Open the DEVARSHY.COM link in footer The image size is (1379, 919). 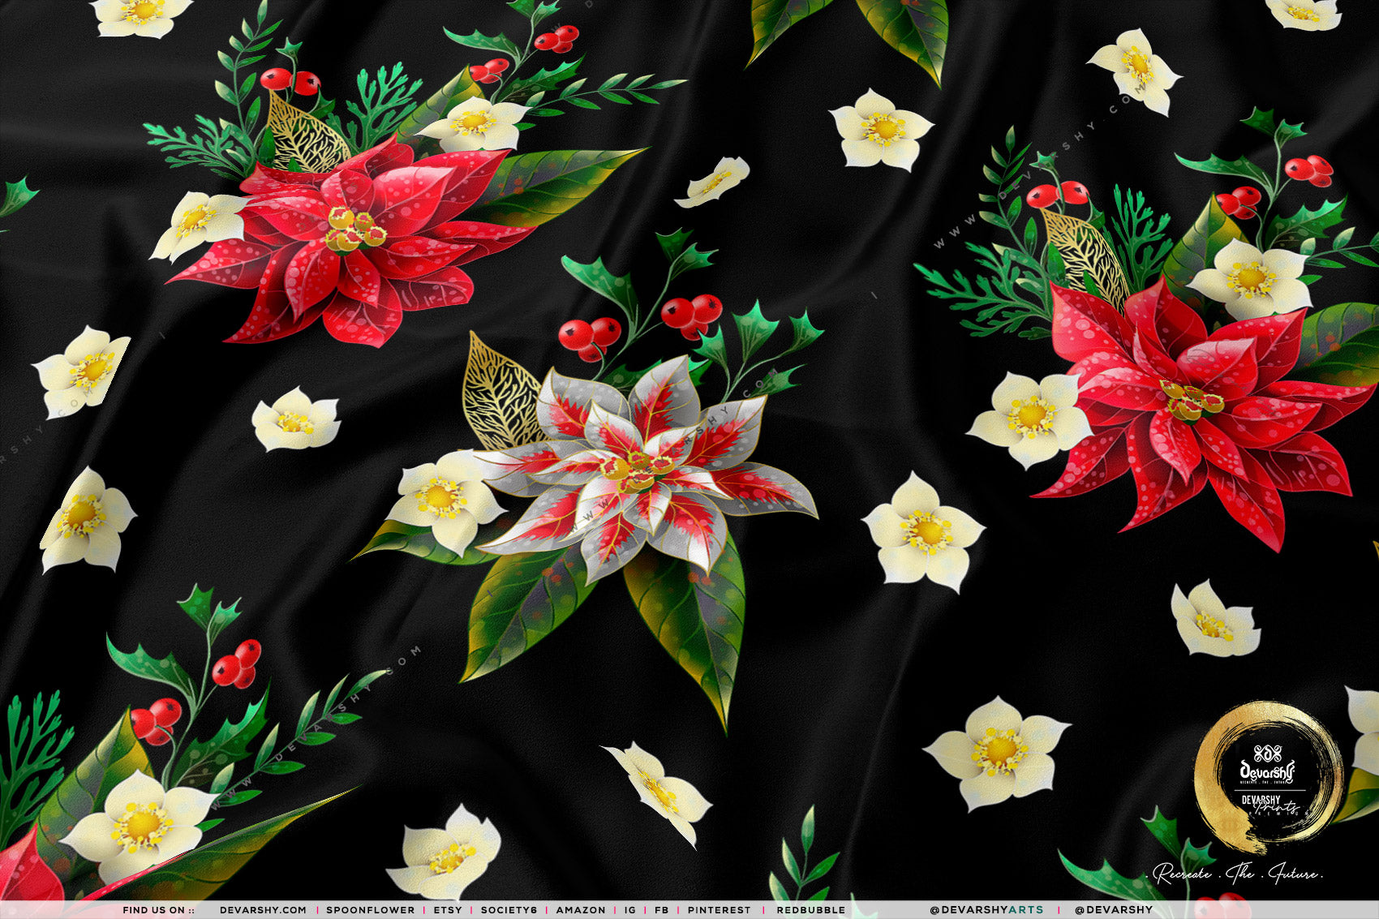pos(263,910)
